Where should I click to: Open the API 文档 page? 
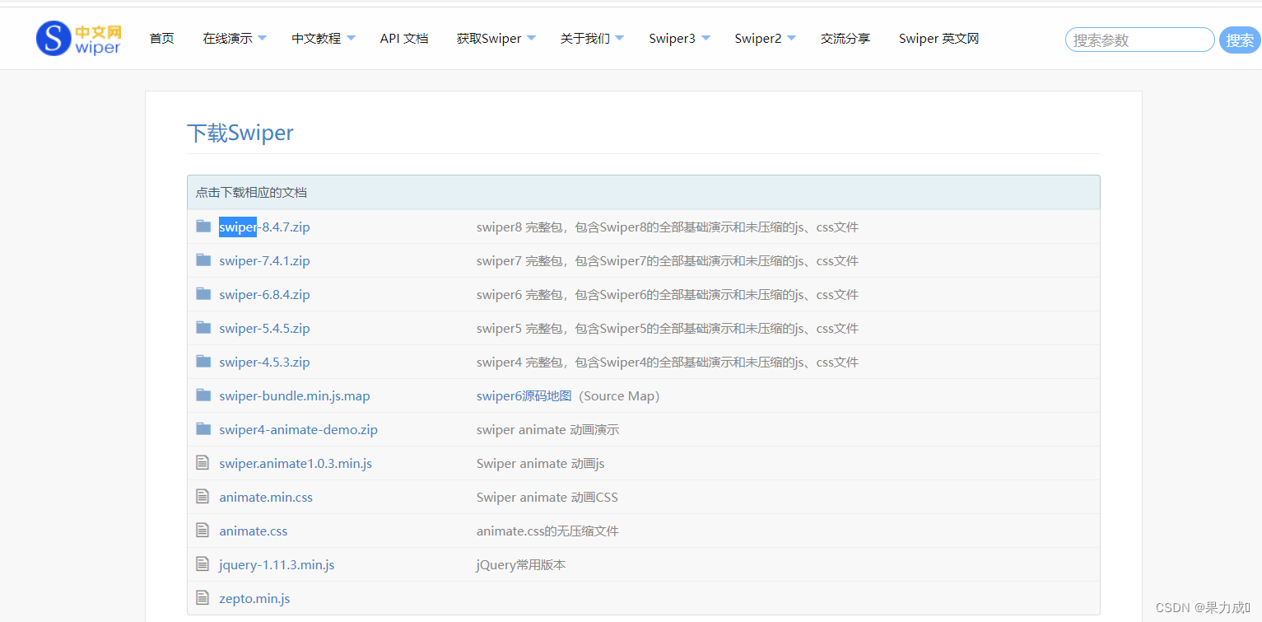coord(404,38)
